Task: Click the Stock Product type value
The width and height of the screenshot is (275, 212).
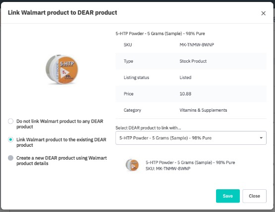Action: pyautogui.click(x=193, y=61)
